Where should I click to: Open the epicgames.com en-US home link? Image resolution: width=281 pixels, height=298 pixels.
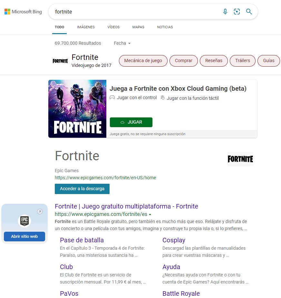coord(105,178)
